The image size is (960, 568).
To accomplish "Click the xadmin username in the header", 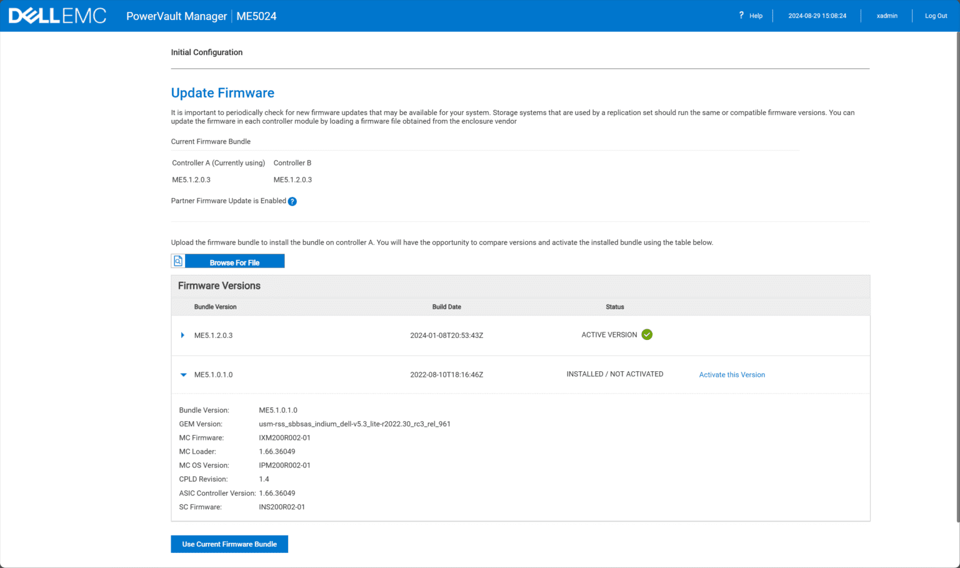I will [886, 16].
